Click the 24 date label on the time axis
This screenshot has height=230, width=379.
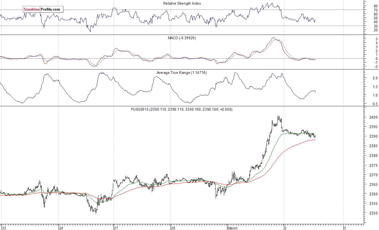coord(61,228)
